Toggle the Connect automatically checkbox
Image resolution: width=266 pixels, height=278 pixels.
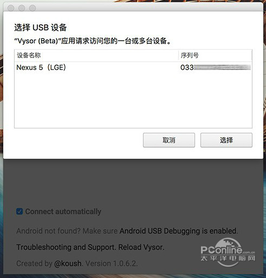20,211
